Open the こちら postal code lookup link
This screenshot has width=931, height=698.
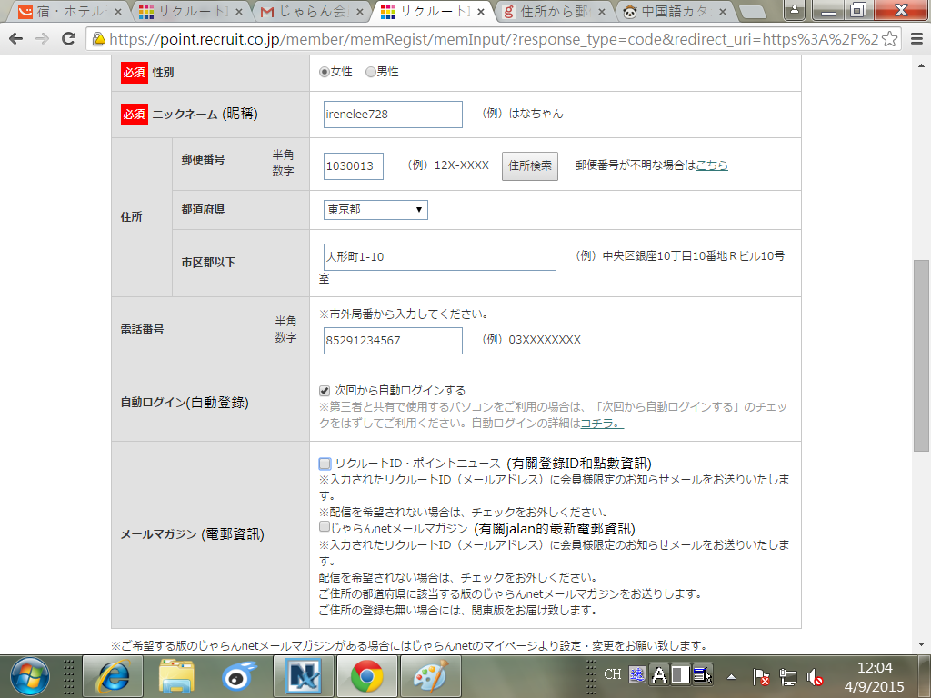[711, 165]
